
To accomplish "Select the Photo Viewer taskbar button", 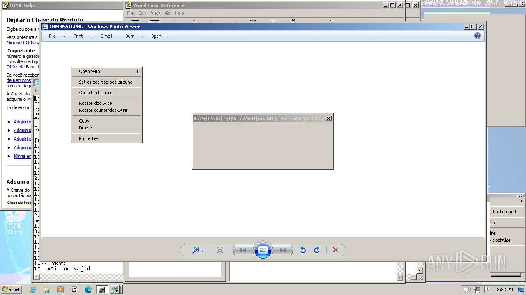I will pos(102,290).
